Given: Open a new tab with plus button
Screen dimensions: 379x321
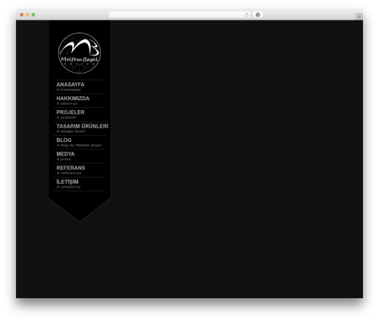Looking at the screenshot, I should click(359, 17).
